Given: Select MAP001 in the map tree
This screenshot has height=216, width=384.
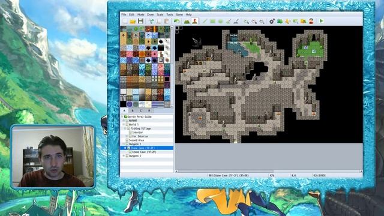Looking at the screenshot, I should [133, 121].
